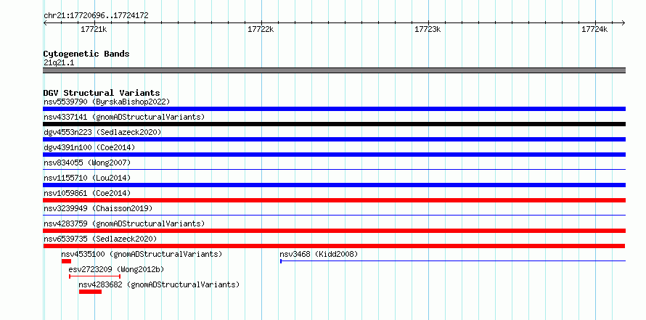Select dgv4391n100 (Coe2014) variant label
This screenshot has width=646, height=320.
(x=89, y=147)
